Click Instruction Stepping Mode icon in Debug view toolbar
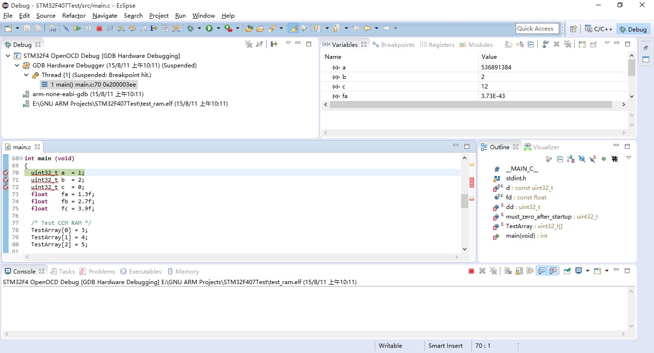This screenshot has width=654, height=353. tap(274, 44)
